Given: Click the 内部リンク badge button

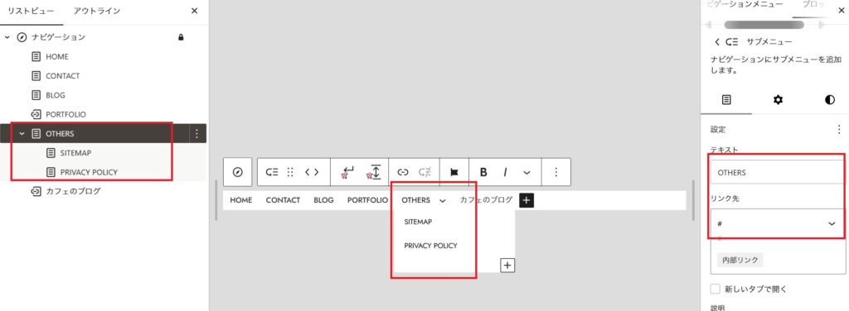Looking at the screenshot, I should pos(740,260).
